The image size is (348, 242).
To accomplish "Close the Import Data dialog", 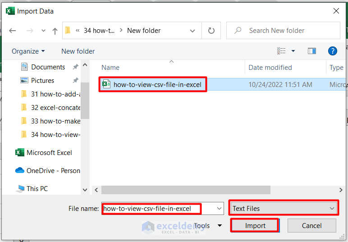I will [336, 11].
